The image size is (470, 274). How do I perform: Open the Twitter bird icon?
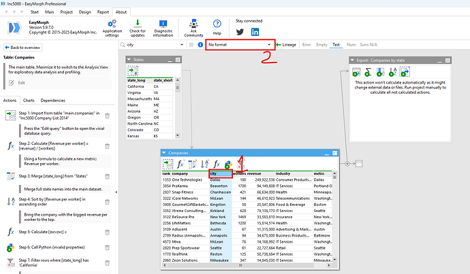click(x=240, y=32)
